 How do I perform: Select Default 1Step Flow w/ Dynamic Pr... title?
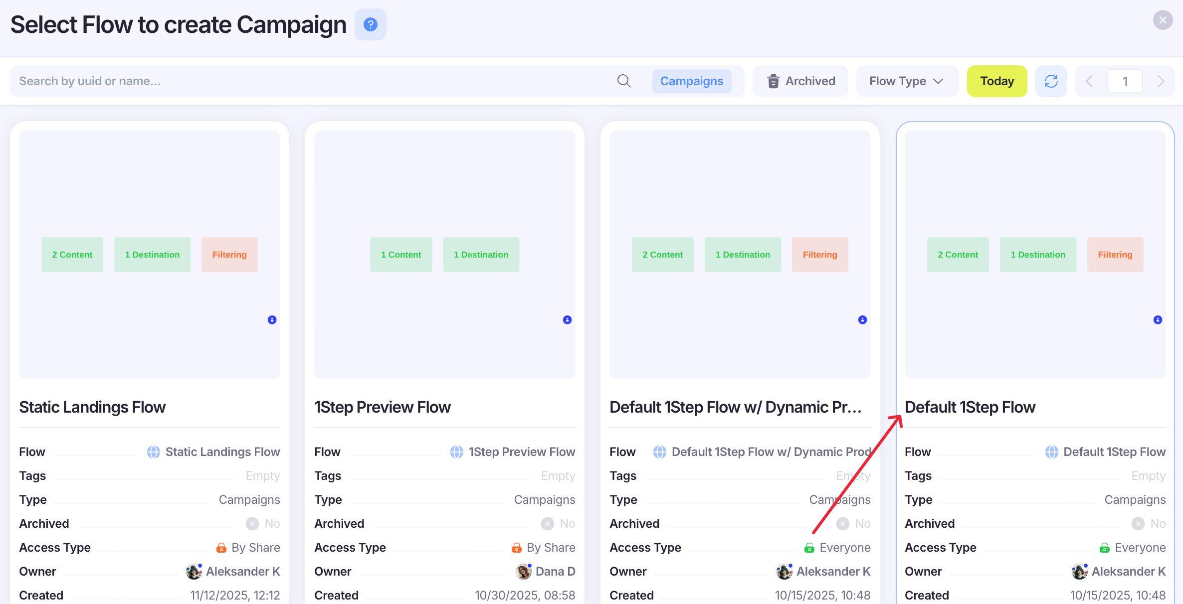[735, 407]
